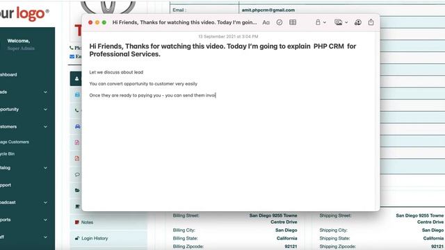Click the folder icon tab in profile
The height and width of the screenshot is (250, 445).
[x=77, y=190]
